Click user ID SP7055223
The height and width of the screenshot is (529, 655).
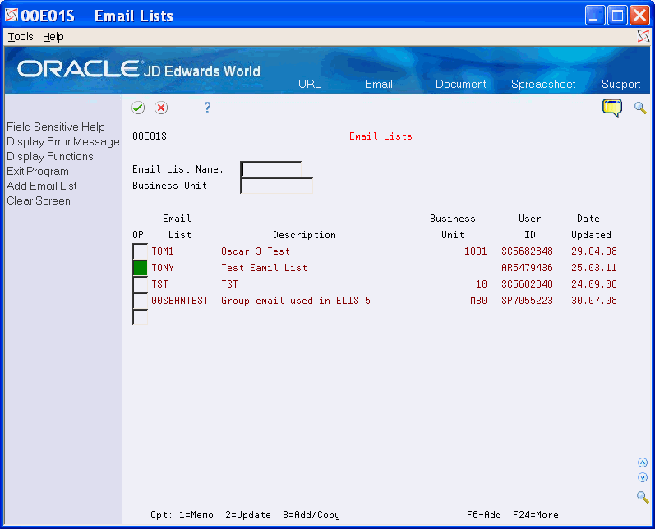(527, 301)
